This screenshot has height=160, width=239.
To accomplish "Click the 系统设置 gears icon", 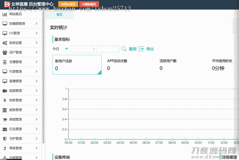I will tap(5, 43).
